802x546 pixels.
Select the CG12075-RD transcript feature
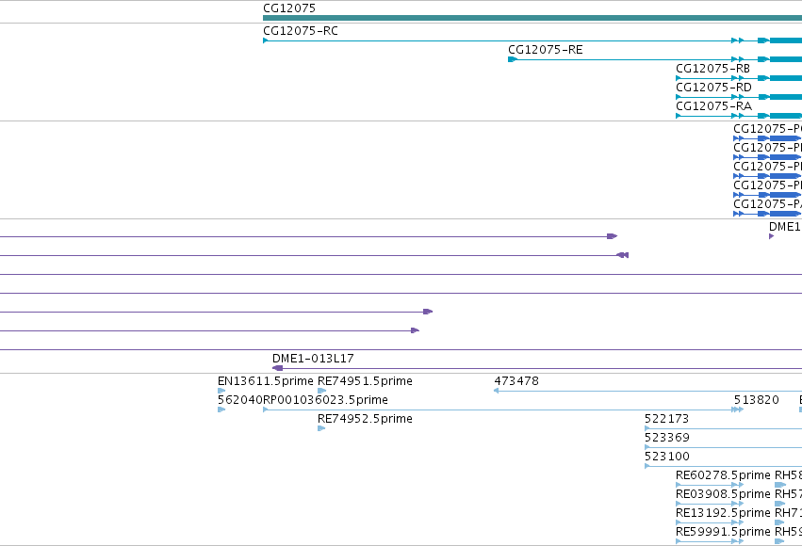pos(739,97)
